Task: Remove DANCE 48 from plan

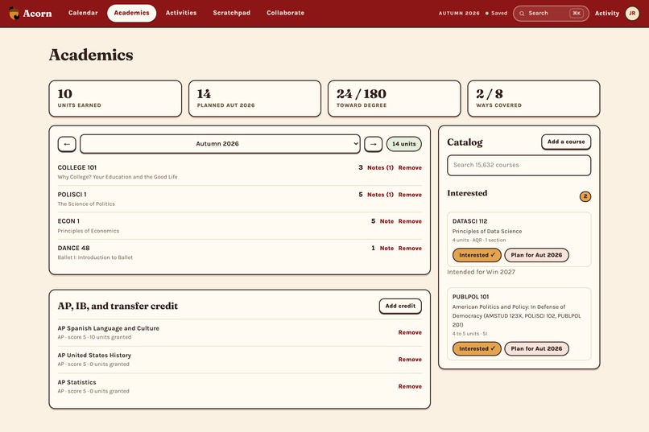Action: 410,248
